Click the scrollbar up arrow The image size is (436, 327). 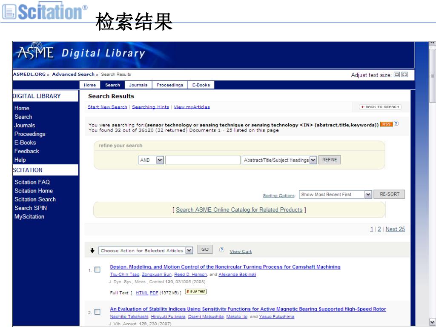click(x=433, y=43)
